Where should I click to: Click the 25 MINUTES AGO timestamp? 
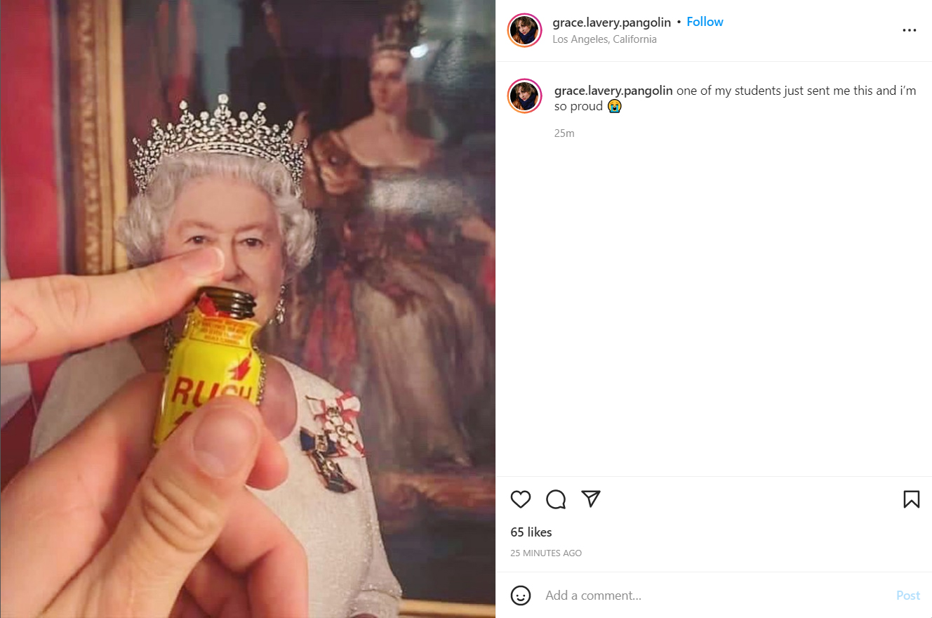[x=546, y=553]
